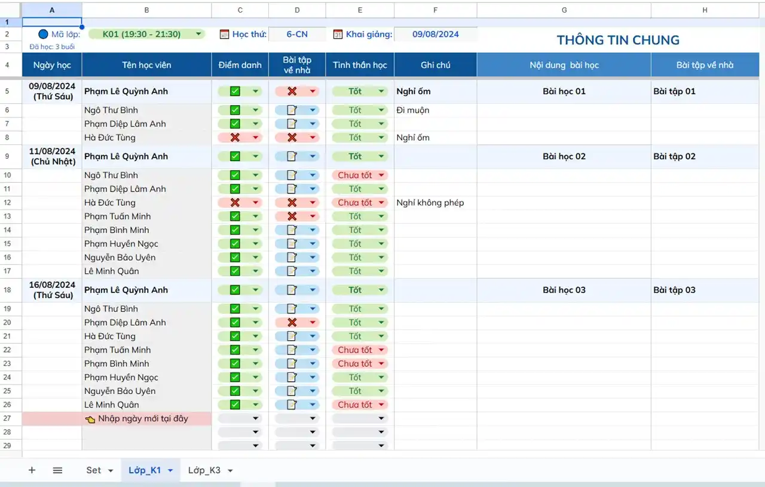
Task: Click homework note icon for Phạm Huyền Ngọc row 24
Action: pyautogui.click(x=292, y=377)
